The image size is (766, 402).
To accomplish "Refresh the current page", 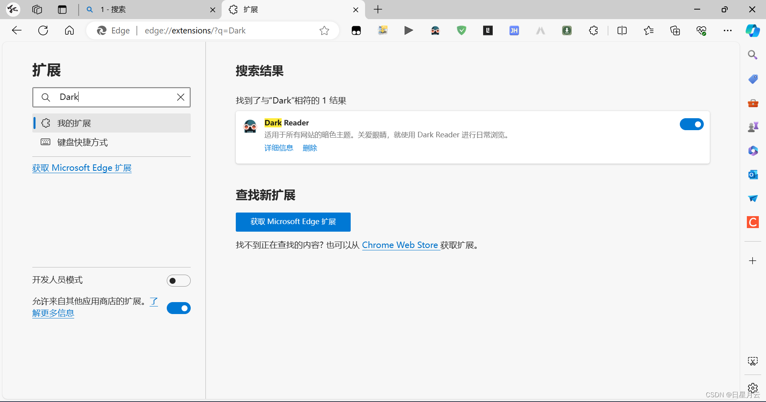I will 43,31.
